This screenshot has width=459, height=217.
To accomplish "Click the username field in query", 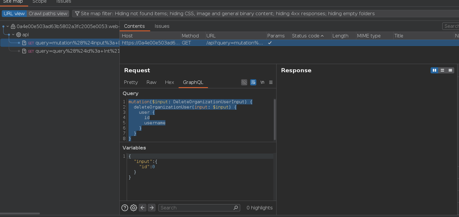I will 155,123.
